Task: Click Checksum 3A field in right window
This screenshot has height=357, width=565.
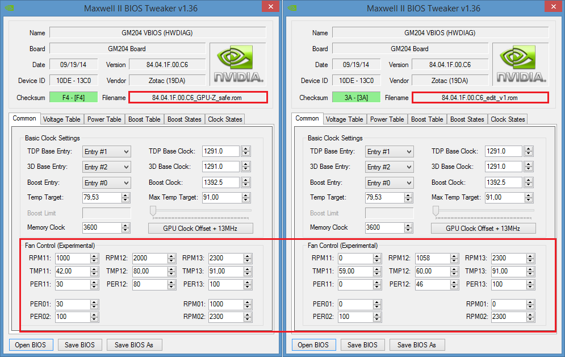Action: click(x=357, y=98)
